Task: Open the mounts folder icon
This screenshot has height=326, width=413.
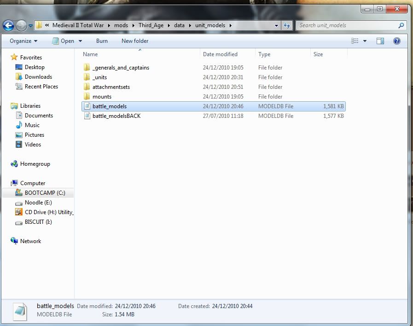Action: point(87,97)
